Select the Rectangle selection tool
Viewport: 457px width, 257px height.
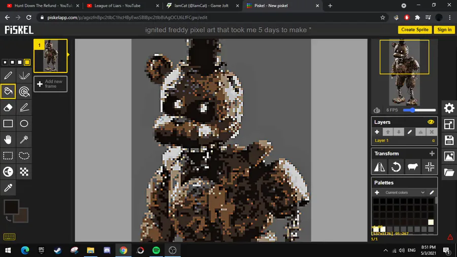point(8,156)
